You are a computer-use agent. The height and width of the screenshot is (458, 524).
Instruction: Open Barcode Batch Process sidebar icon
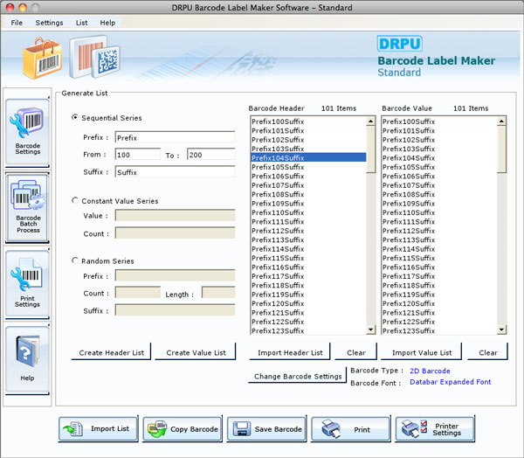27,207
